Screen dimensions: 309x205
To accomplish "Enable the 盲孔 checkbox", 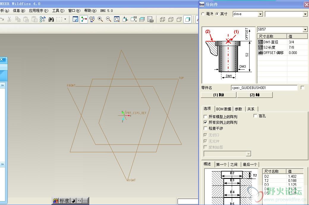I will pos(255,116).
